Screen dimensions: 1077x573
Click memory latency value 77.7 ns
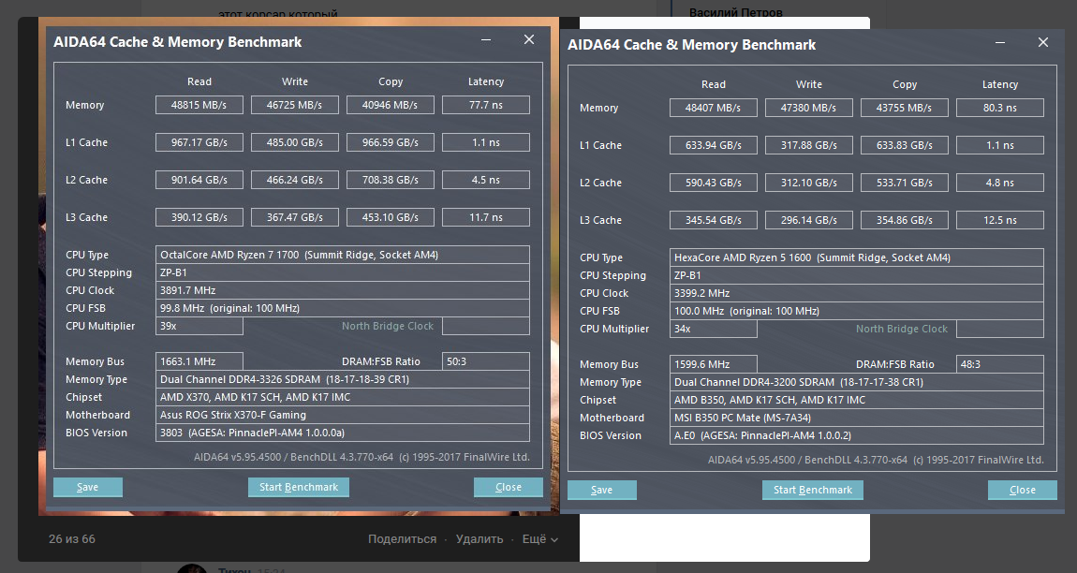click(486, 105)
